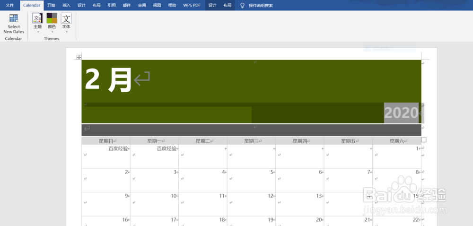Click the 星期五 column header
This screenshot has width=473, height=226.
[x=348, y=141]
